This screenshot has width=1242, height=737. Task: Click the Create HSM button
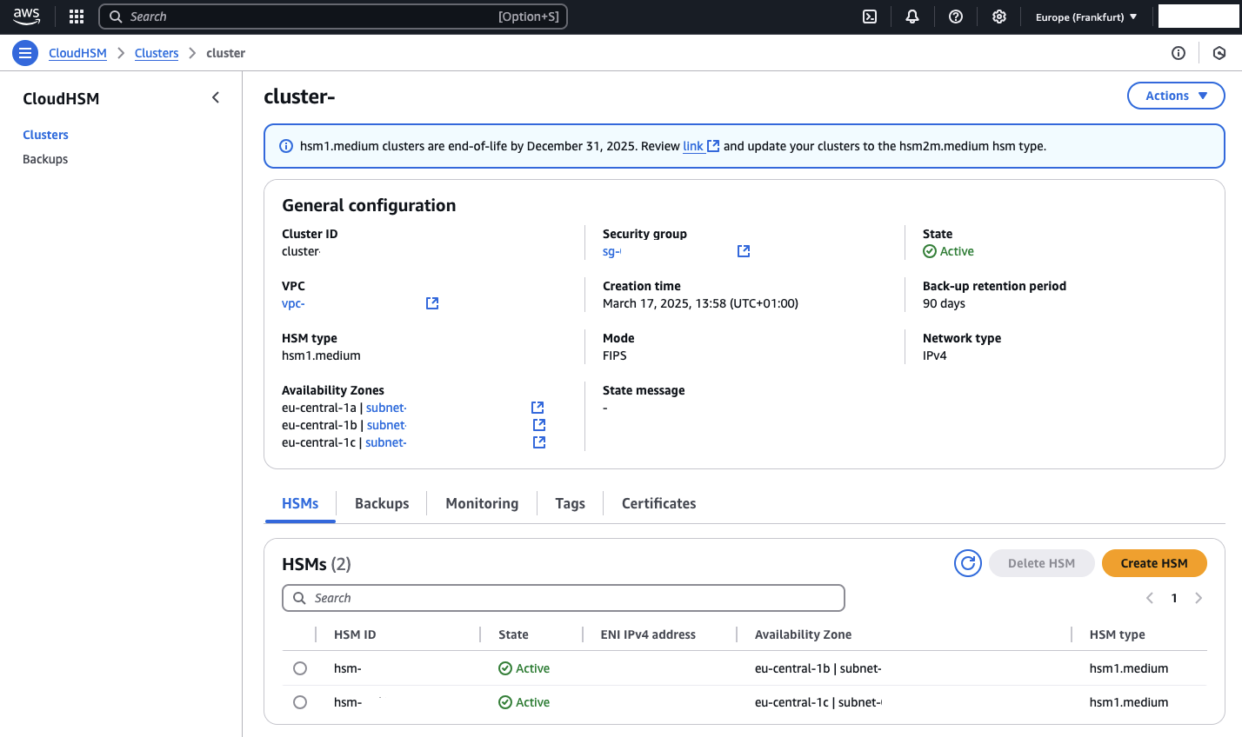click(1153, 563)
